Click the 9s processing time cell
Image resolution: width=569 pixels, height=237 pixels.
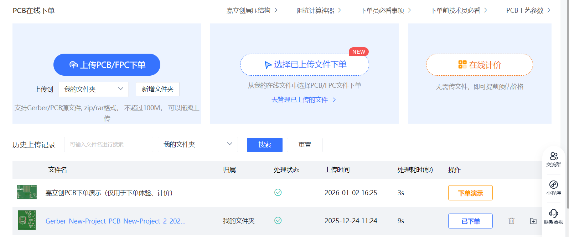(x=401, y=221)
